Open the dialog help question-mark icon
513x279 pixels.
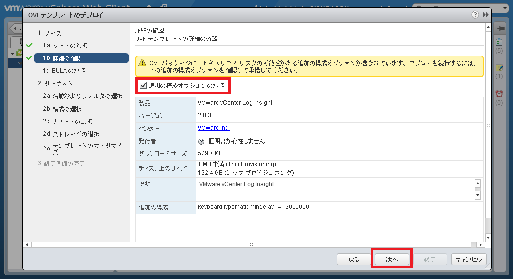coord(475,15)
